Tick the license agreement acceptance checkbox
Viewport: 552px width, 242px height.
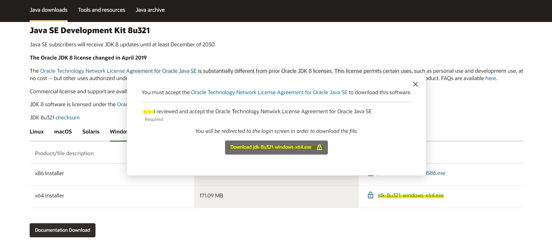coord(147,112)
